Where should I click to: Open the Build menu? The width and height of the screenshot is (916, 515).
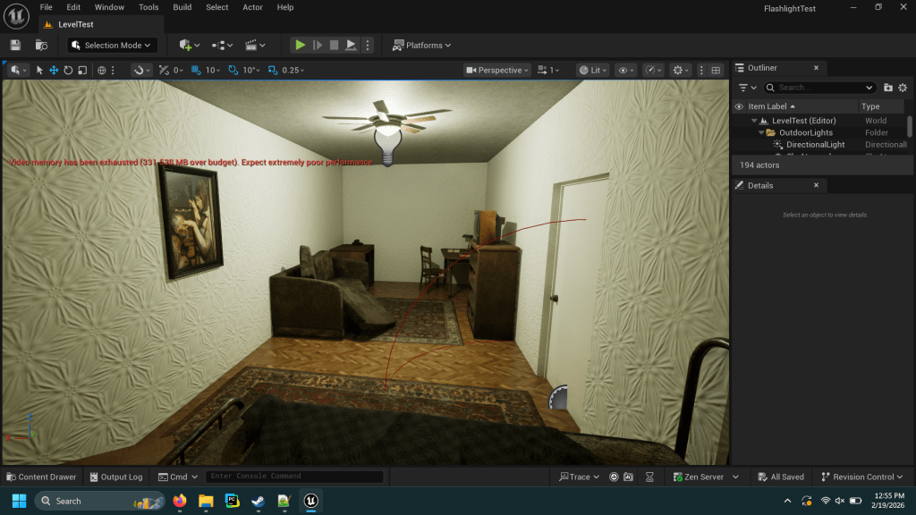tap(182, 7)
